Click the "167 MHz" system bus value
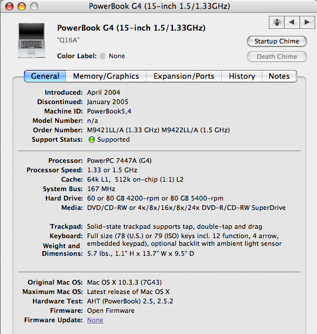This screenshot has width=317, height=334. [x=101, y=189]
